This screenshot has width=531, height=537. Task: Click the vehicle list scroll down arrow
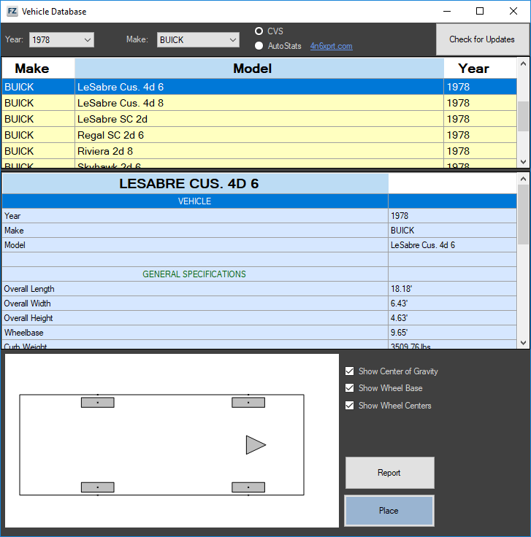(523, 162)
